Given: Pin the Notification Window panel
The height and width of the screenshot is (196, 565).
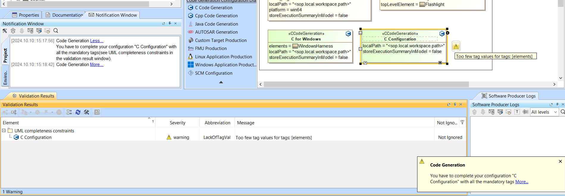Looking at the screenshot, I should (x=170, y=23).
